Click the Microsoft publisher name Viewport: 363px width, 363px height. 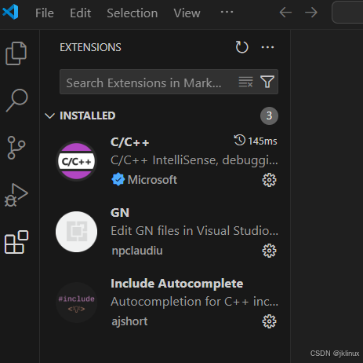[152, 180]
